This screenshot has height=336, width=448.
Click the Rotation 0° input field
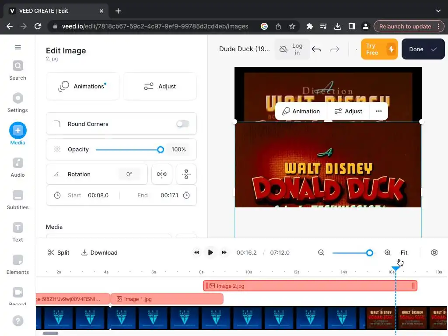[x=129, y=174]
